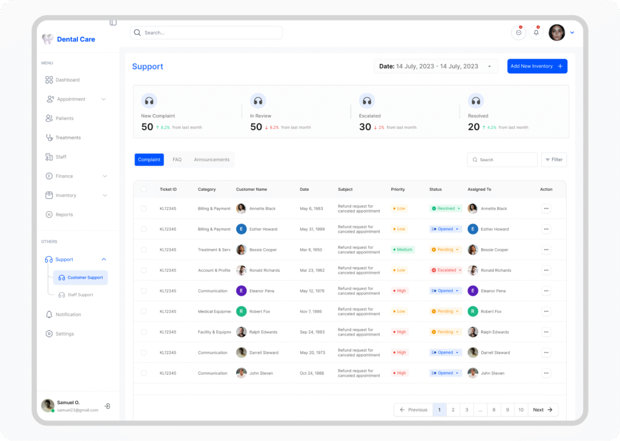Go to the Next page in pagination

(x=542, y=410)
